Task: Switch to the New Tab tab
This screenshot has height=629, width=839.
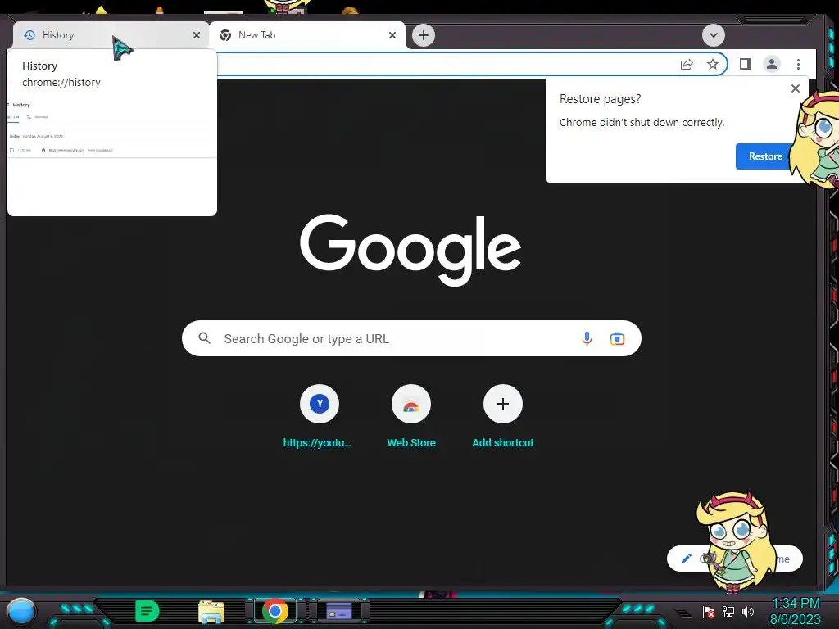Action: click(x=306, y=35)
